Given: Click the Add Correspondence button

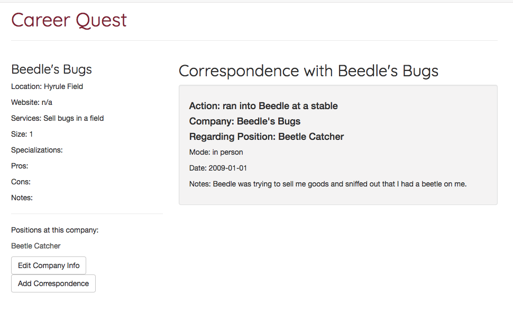Looking at the screenshot, I should coord(53,283).
